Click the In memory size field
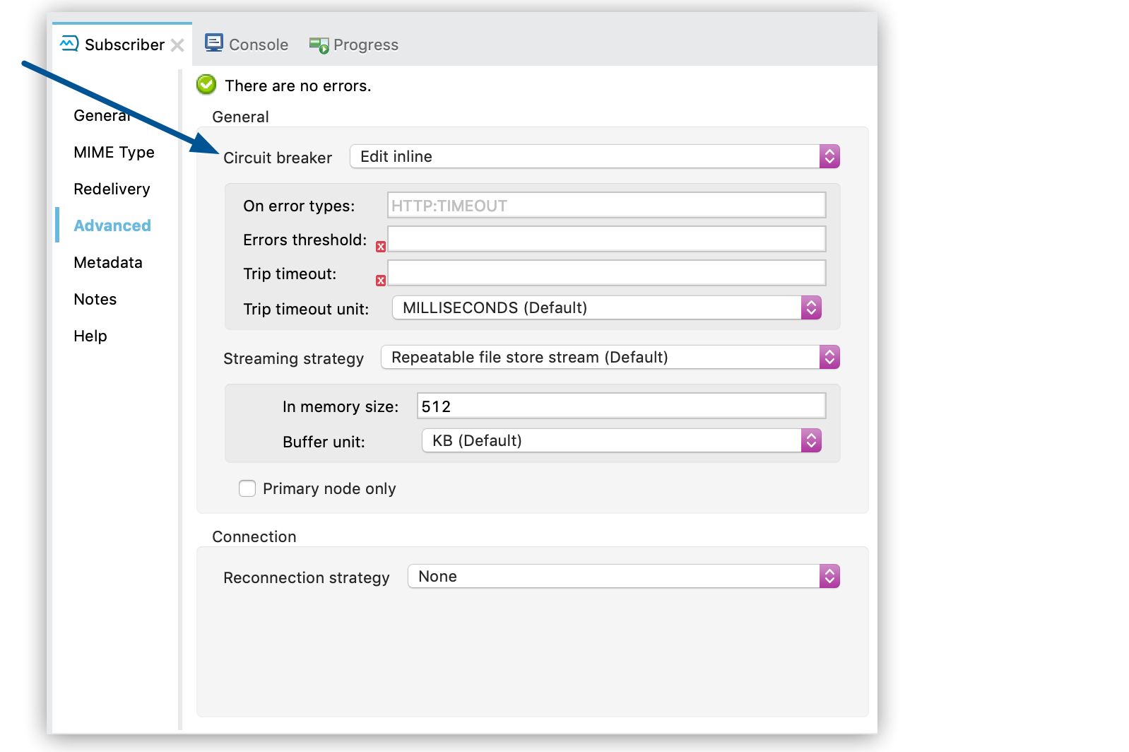 pos(621,406)
